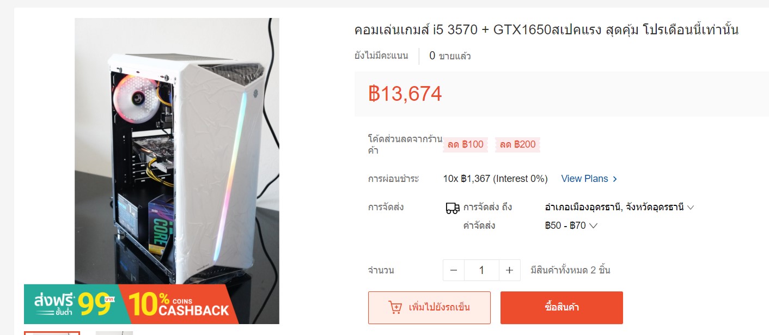769x335 pixels.
Task: Claim the ลด ฿200 shop voucher
Action: [x=517, y=144]
